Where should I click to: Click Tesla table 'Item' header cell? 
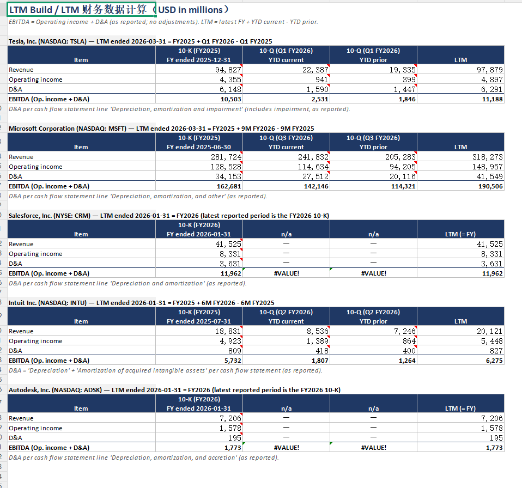click(x=81, y=55)
